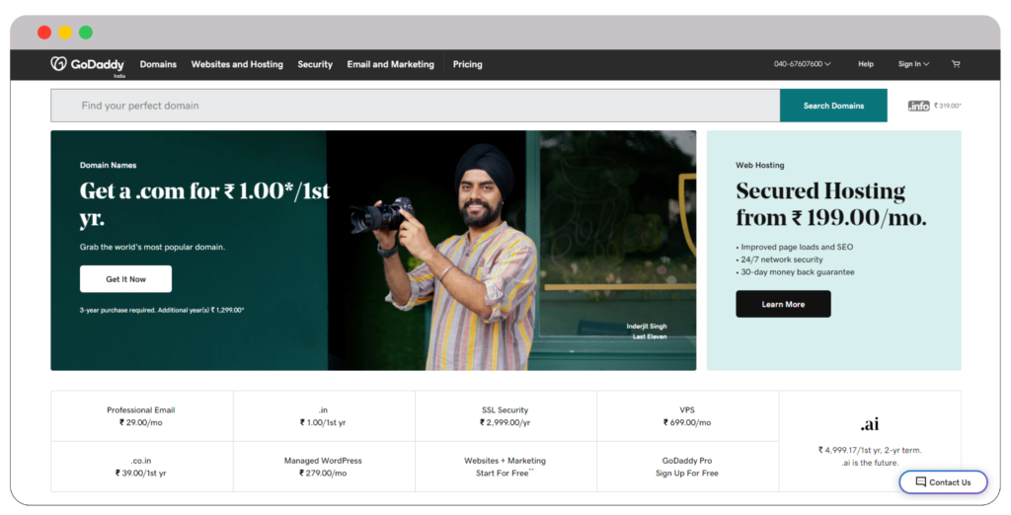Click the 'Web Hosting' label
The image size is (1011, 515).
(x=760, y=165)
